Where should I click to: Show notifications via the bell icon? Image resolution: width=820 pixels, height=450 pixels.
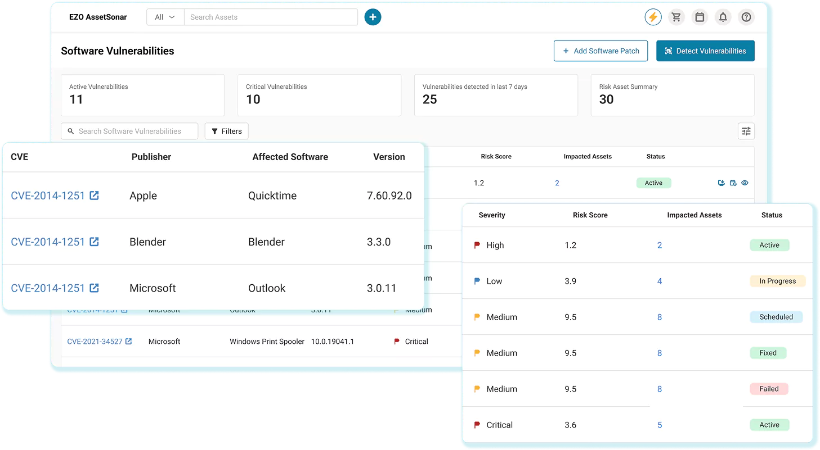(723, 17)
